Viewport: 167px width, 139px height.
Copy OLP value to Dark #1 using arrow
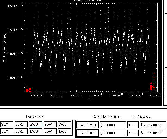[x=133, y=133]
